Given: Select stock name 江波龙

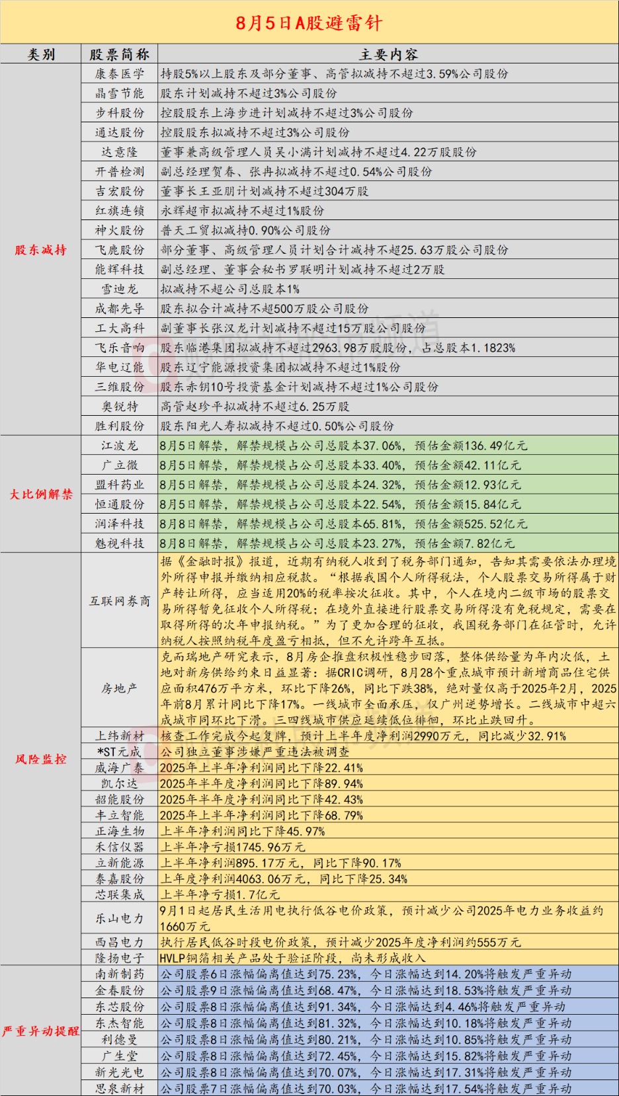Looking at the screenshot, I should coord(120,446).
